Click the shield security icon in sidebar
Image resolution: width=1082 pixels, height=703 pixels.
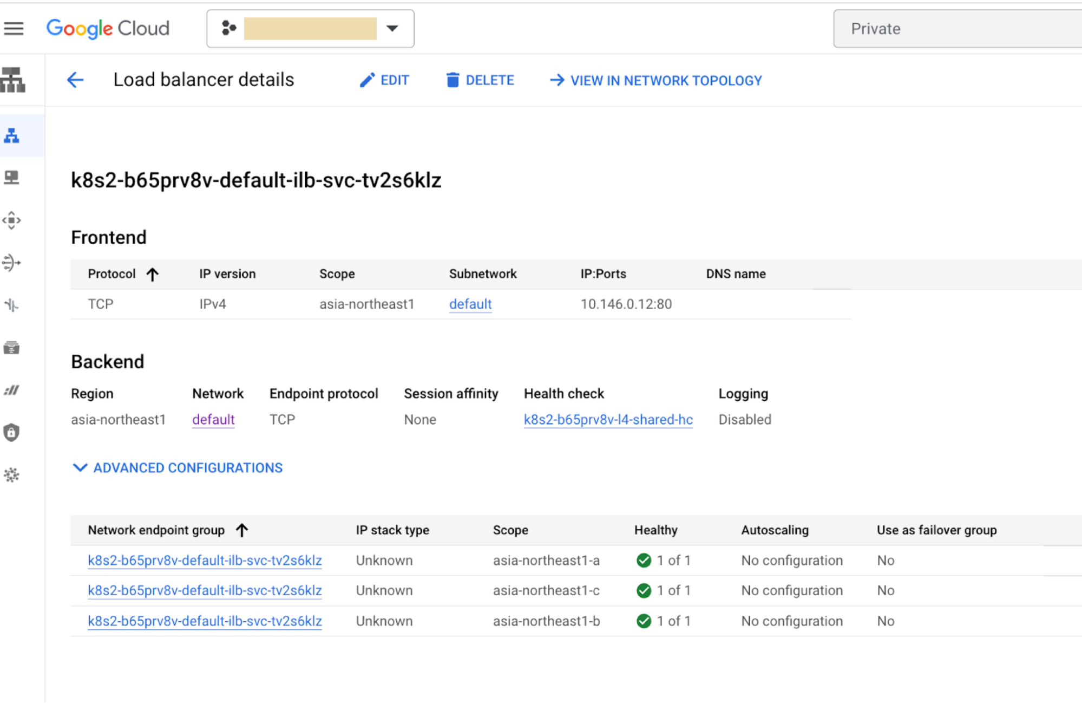click(12, 432)
